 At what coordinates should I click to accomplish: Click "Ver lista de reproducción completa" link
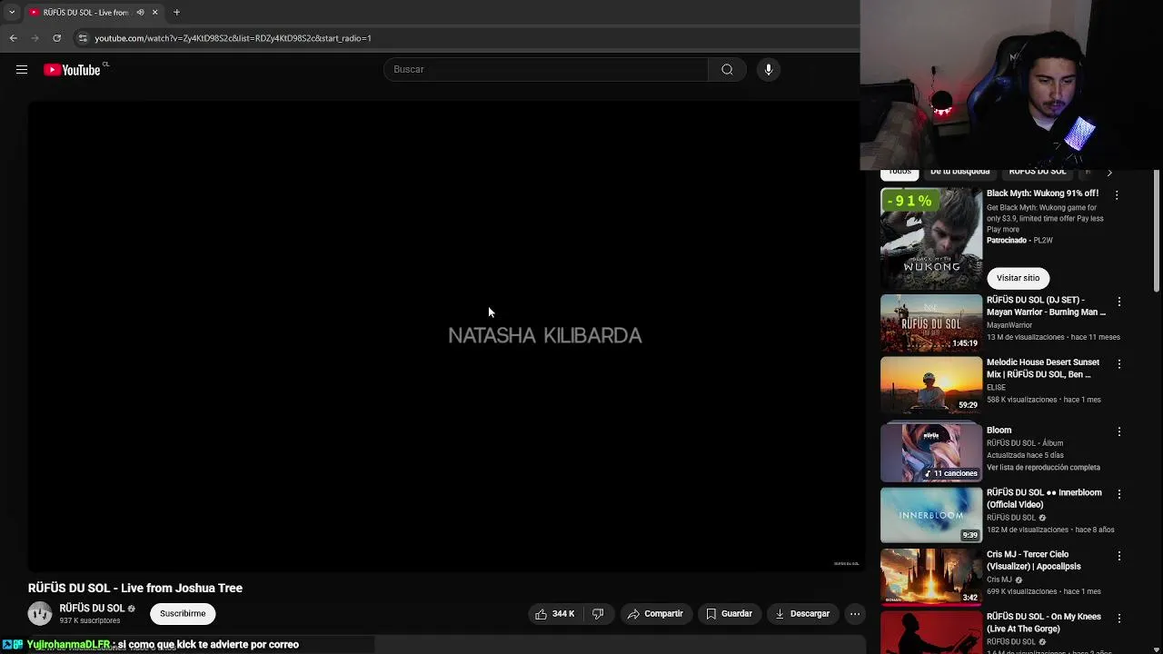click(1043, 468)
